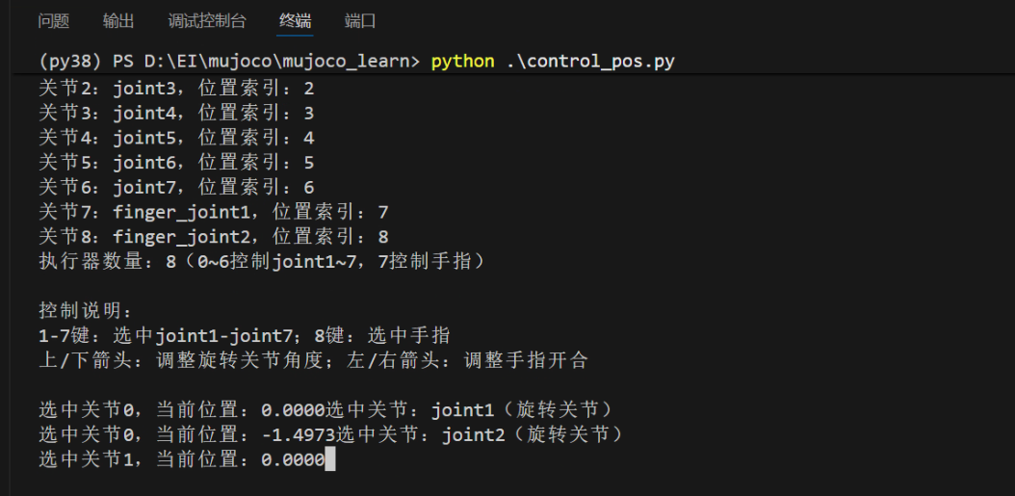Click the line '关节6: joint7, 位置索引: 6'
This screenshot has height=496, width=1015.
tap(176, 187)
